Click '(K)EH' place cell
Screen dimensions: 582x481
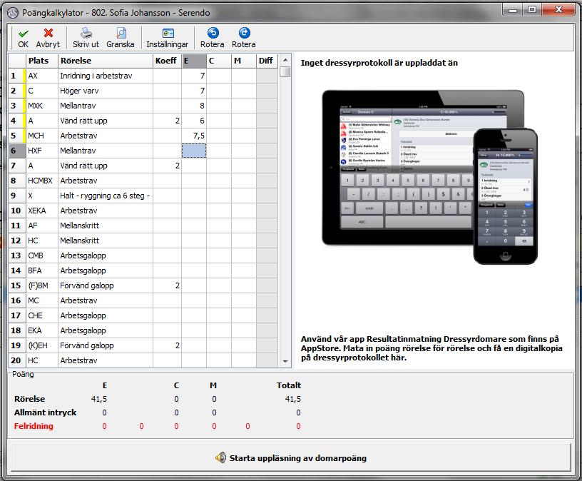point(42,345)
